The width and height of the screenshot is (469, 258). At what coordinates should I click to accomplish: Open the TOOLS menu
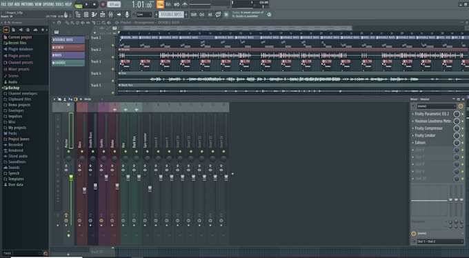(x=59, y=4)
